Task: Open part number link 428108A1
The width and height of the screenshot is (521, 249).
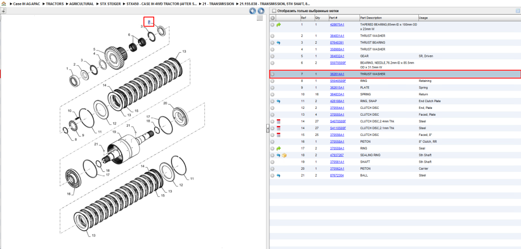Action: [337, 101]
